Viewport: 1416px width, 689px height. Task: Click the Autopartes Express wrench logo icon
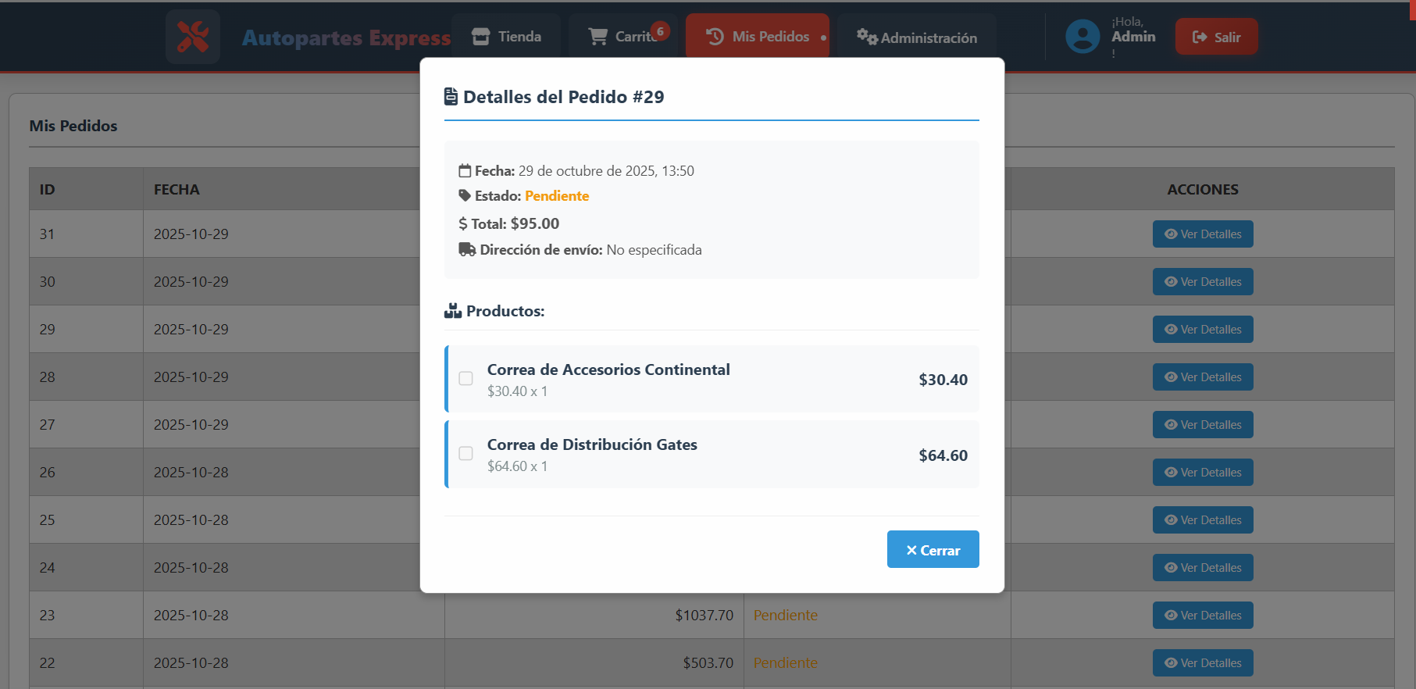pyautogui.click(x=192, y=37)
